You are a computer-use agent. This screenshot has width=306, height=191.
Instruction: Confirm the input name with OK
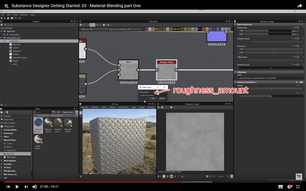click(x=153, y=98)
